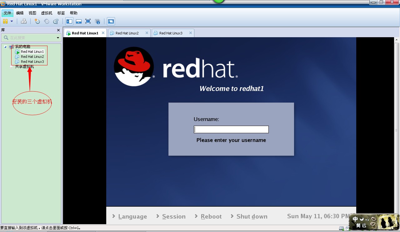The width and height of the screenshot is (400, 232).
Task: Click the Revert to snapshot icon
Action: tap(47, 21)
